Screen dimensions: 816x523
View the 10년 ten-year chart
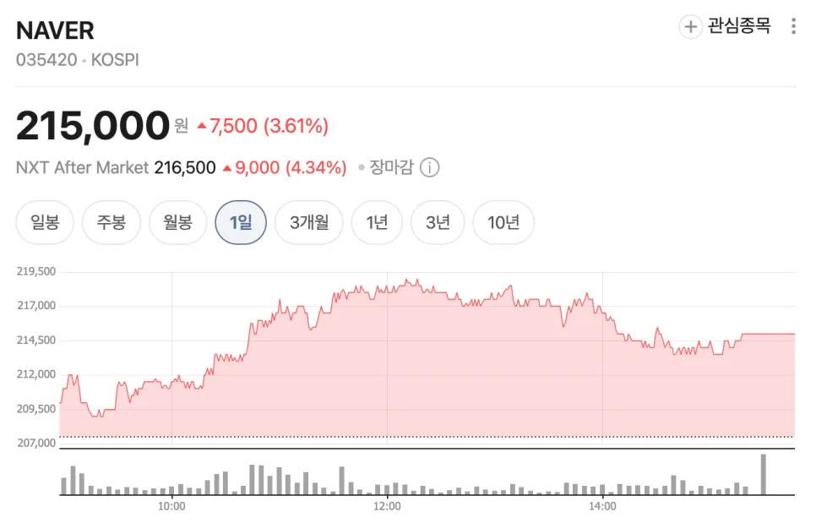[503, 222]
